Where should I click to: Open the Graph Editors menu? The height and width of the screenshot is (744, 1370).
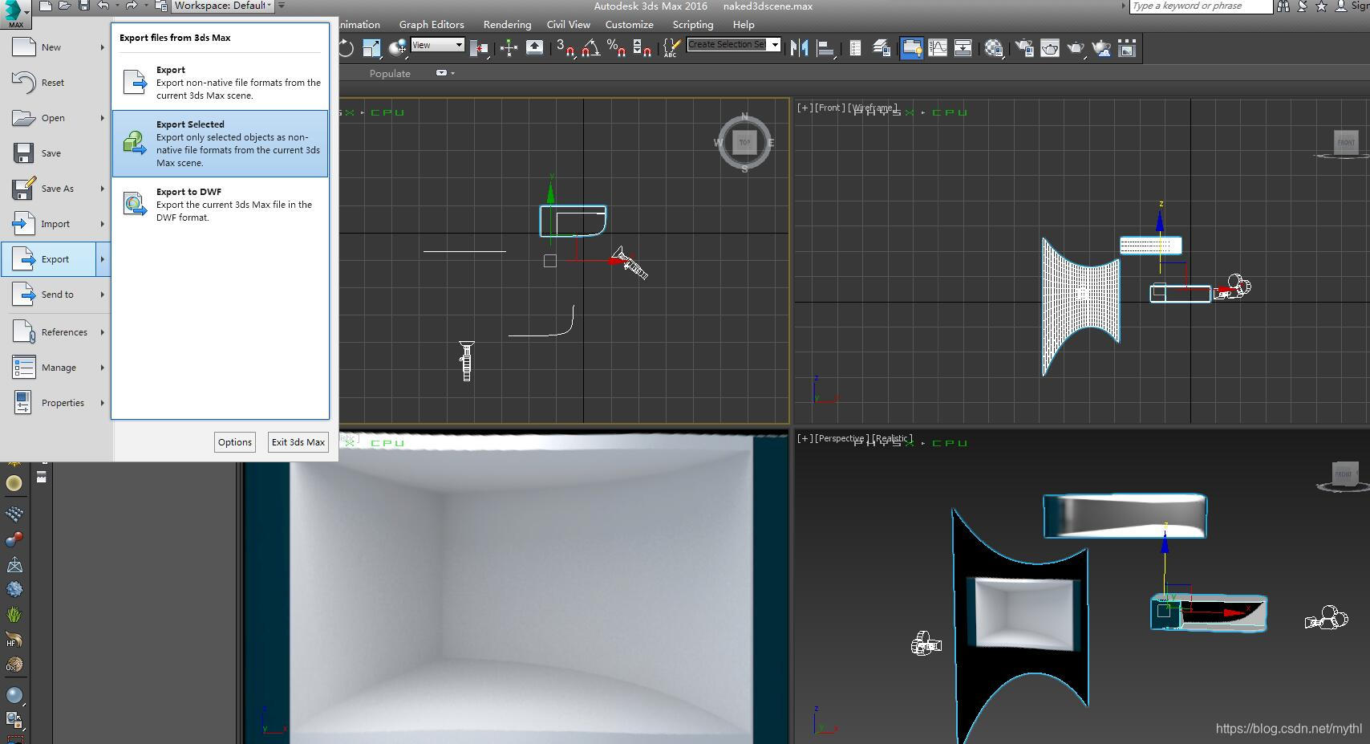pos(432,24)
